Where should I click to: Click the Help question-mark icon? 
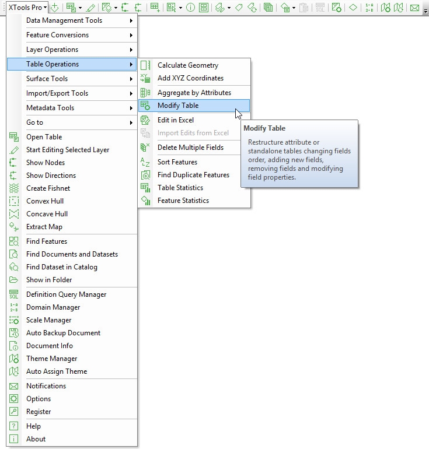tap(14, 426)
